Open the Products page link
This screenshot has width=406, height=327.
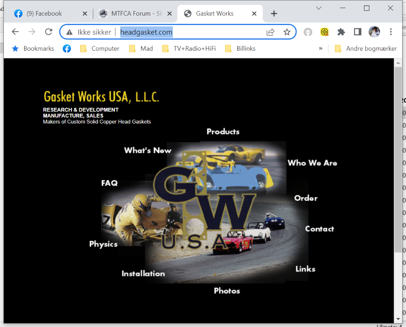click(223, 132)
